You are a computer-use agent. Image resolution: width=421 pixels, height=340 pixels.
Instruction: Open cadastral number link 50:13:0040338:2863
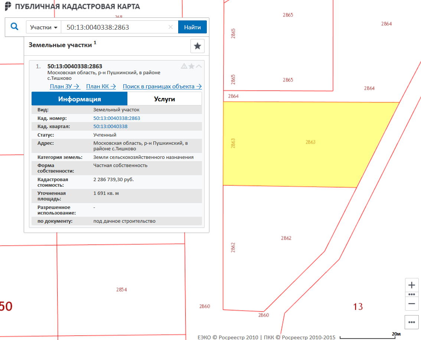pyautogui.click(x=117, y=118)
